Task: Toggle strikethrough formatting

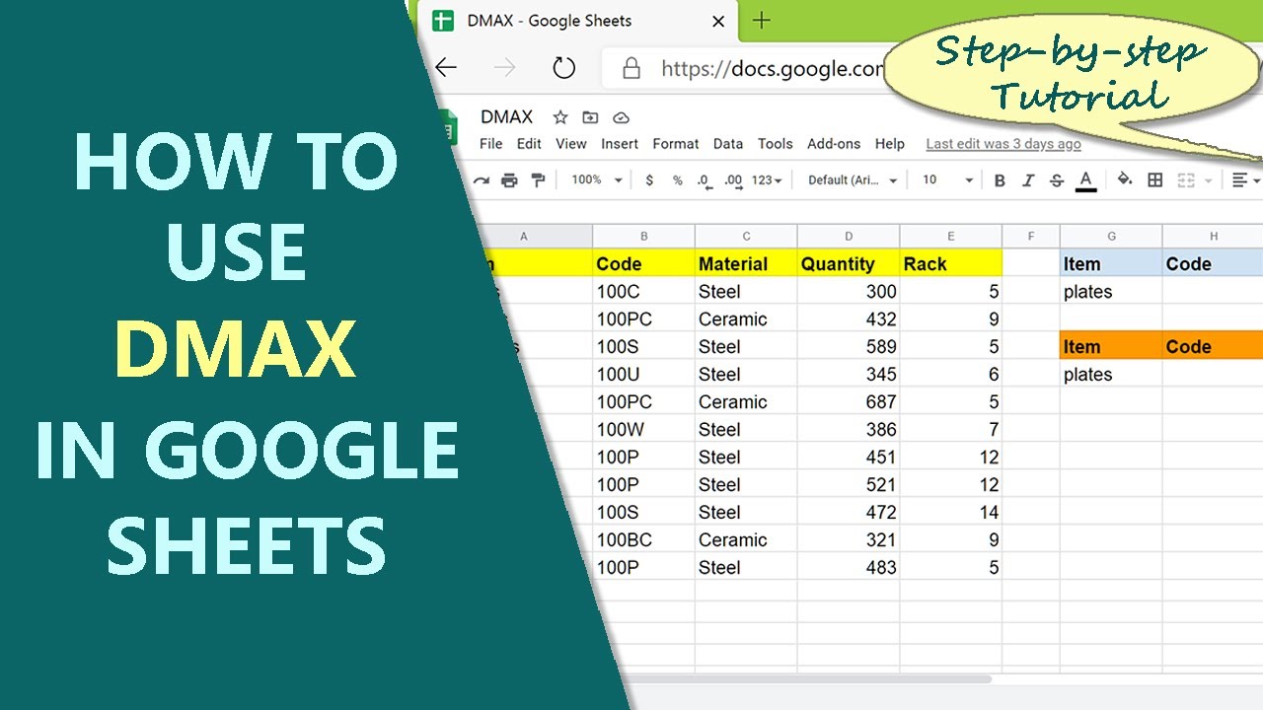Action: point(1057,180)
